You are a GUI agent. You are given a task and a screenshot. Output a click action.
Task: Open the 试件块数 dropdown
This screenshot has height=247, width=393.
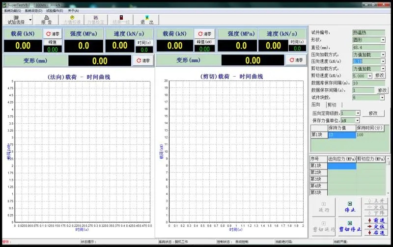coord(382,97)
